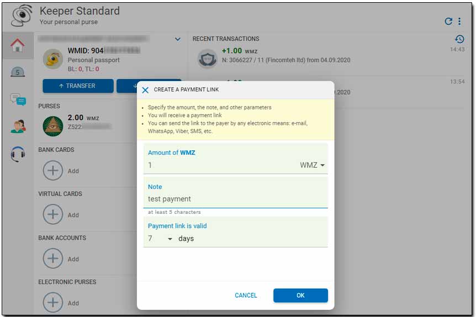Click the TRANSFER button
The width and height of the screenshot is (476, 317).
coord(78,86)
